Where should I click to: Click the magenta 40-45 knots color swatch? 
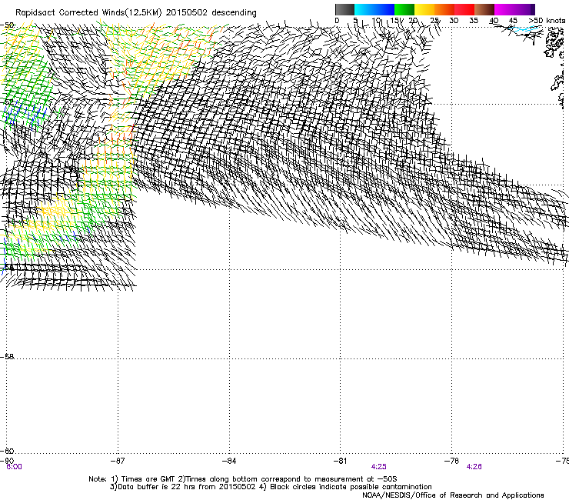pyautogui.click(x=504, y=9)
